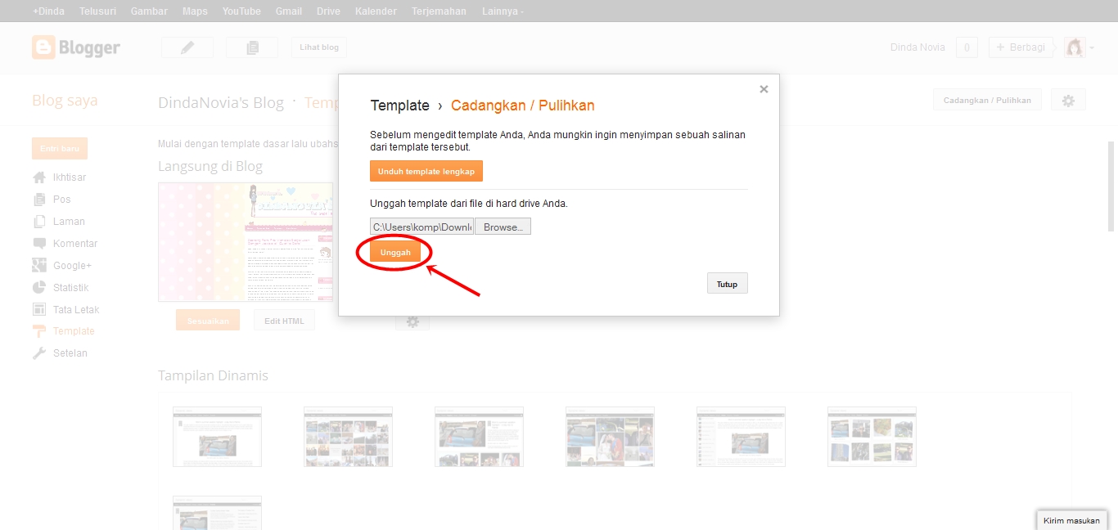The image size is (1118, 530).
Task: Open Setelan in sidebar
Action: pyautogui.click(x=70, y=353)
